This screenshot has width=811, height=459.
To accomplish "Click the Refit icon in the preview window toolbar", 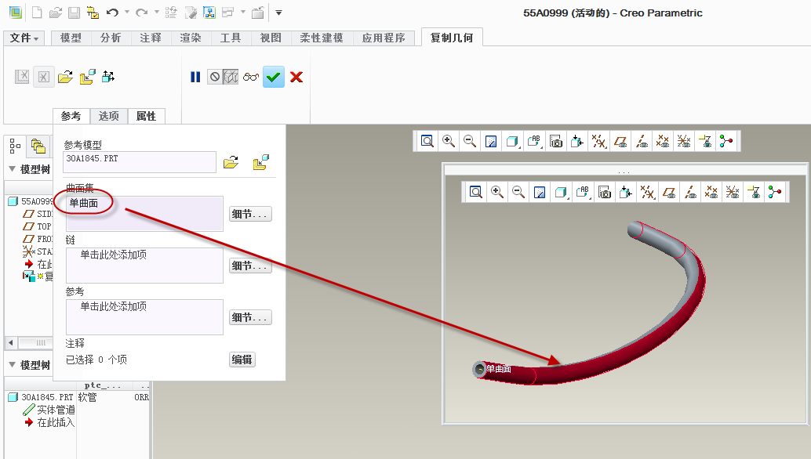I will [x=476, y=192].
